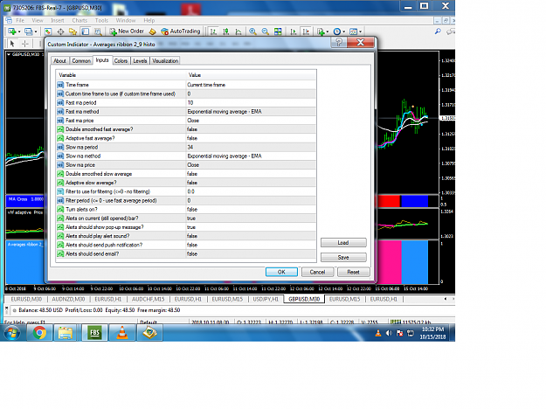Switch chart to candlesticks
546x409 pixels.
(x=226, y=31)
